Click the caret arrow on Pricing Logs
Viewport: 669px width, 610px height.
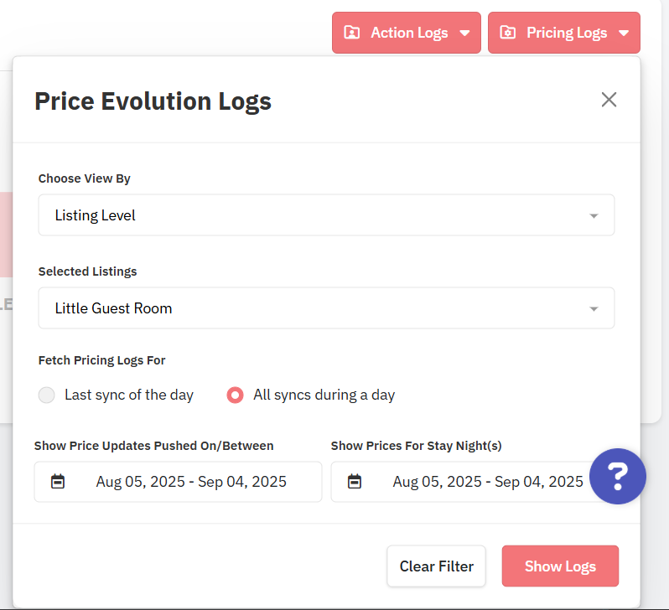click(x=624, y=34)
